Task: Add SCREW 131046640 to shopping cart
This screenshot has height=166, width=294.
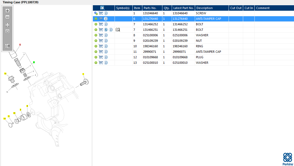Action: (101, 13)
